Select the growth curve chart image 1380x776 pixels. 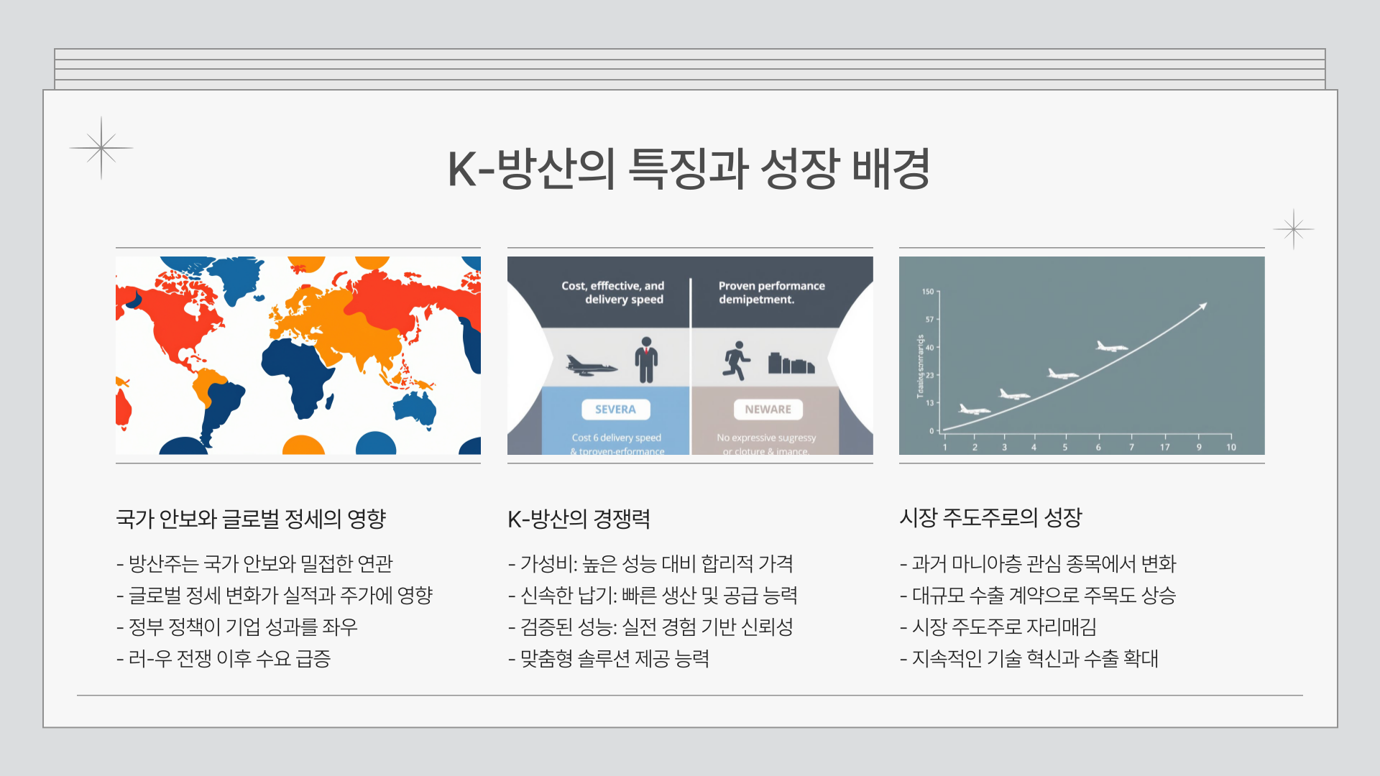[1082, 356]
